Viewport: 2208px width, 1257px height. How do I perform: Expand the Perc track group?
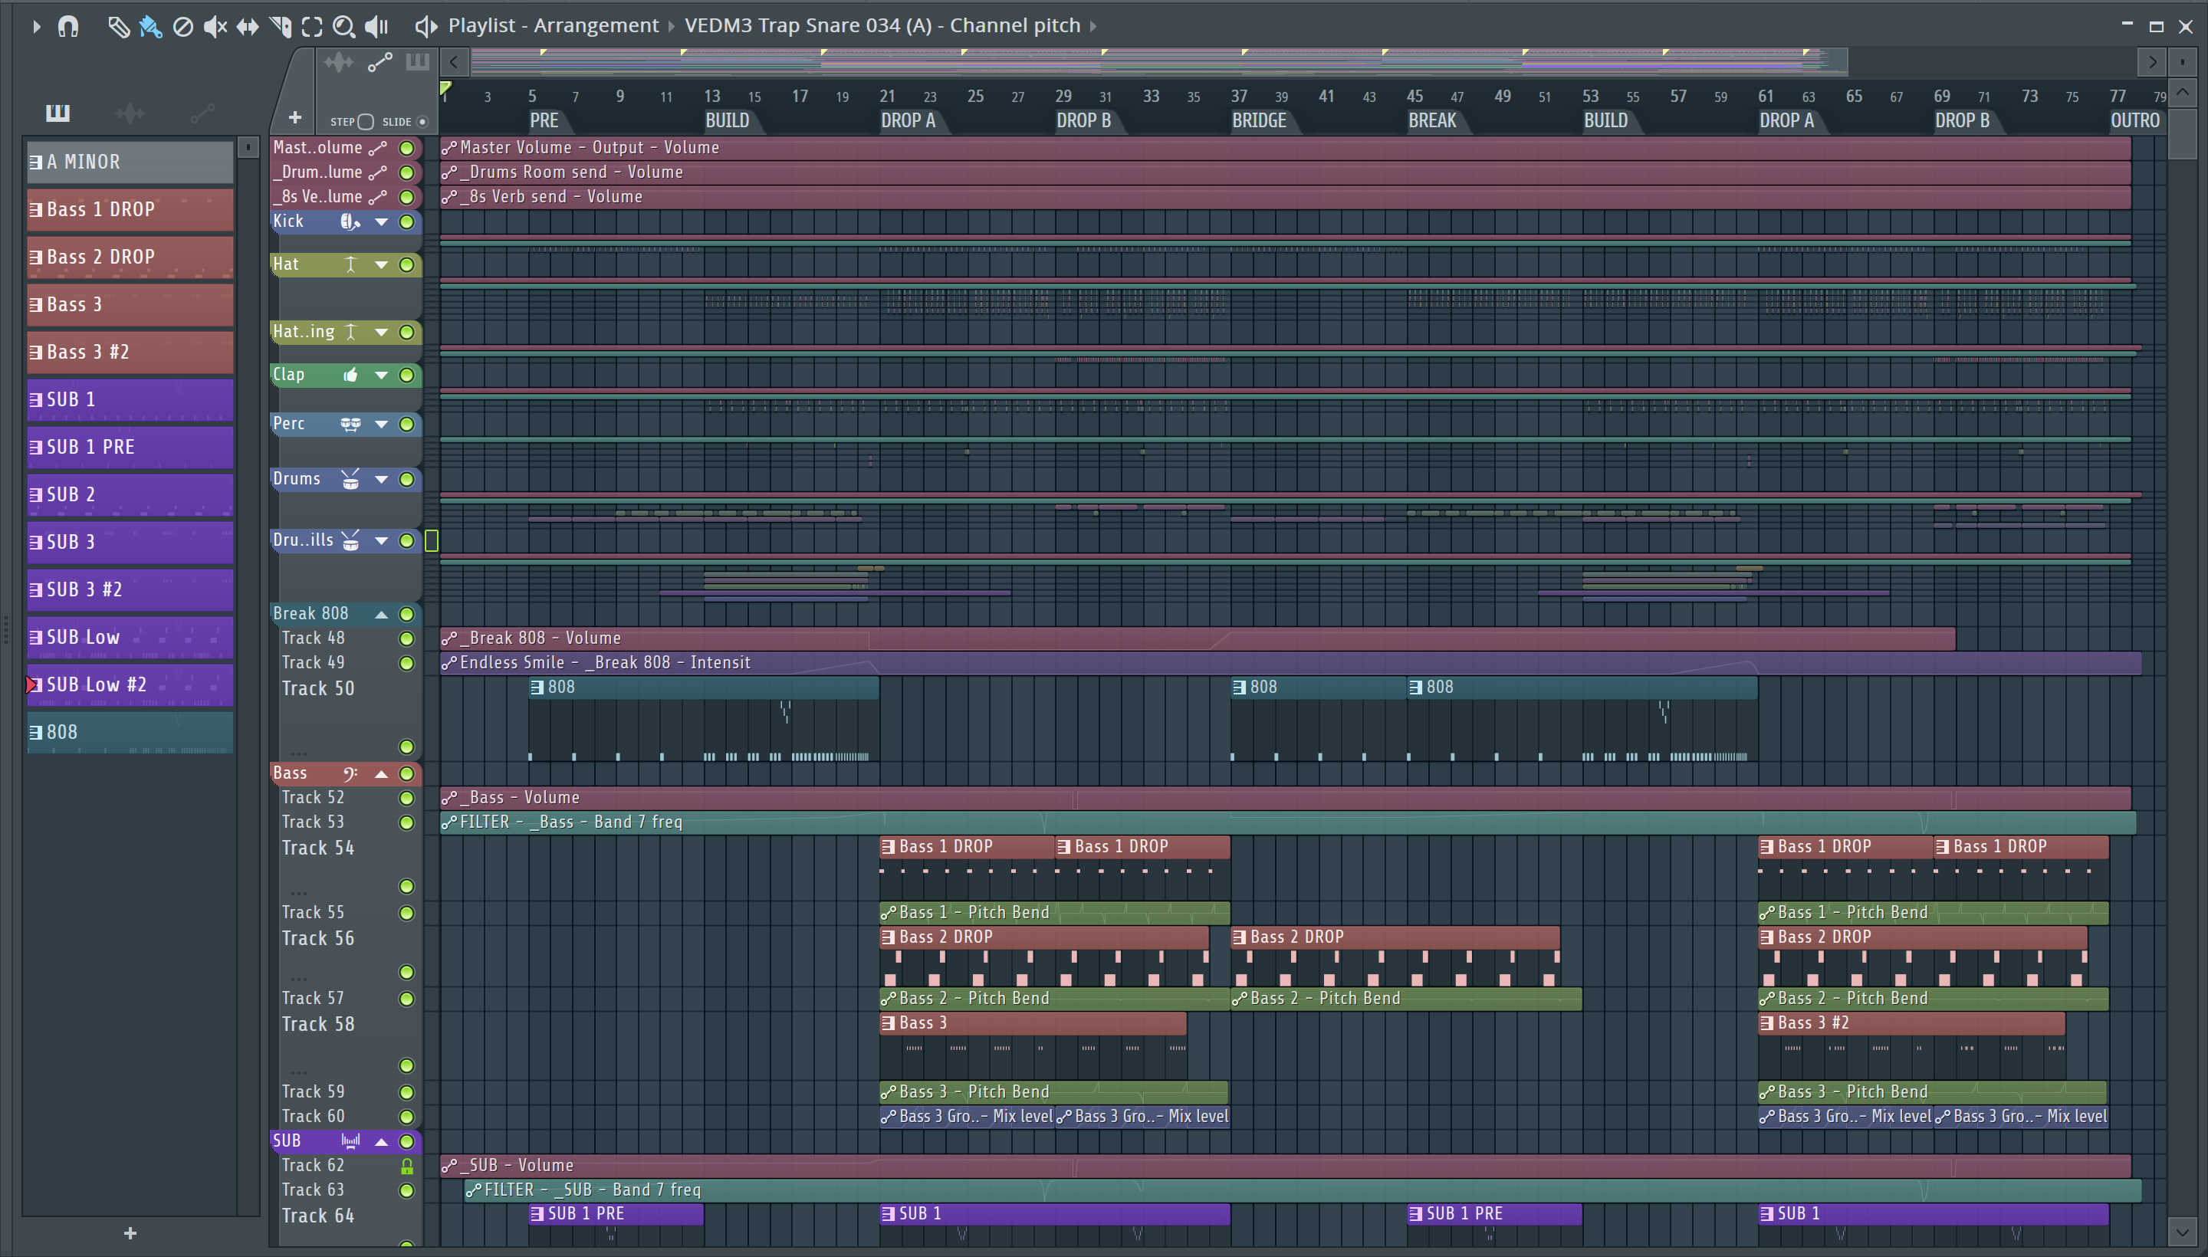click(x=381, y=424)
